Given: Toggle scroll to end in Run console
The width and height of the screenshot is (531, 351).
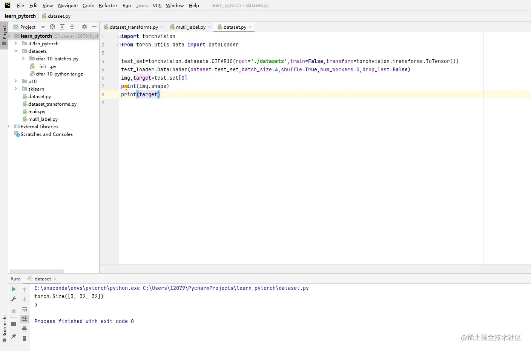Looking at the screenshot, I should click(x=25, y=319).
